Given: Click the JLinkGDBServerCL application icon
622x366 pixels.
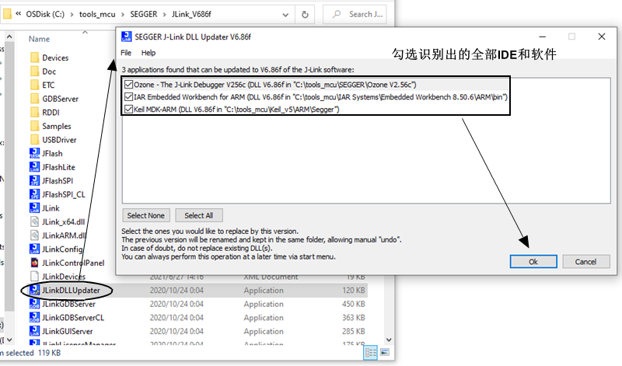Looking at the screenshot, I should [x=34, y=318].
